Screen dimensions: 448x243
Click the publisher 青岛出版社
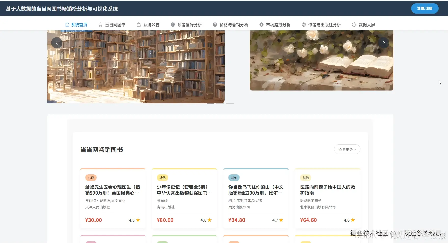(166, 207)
